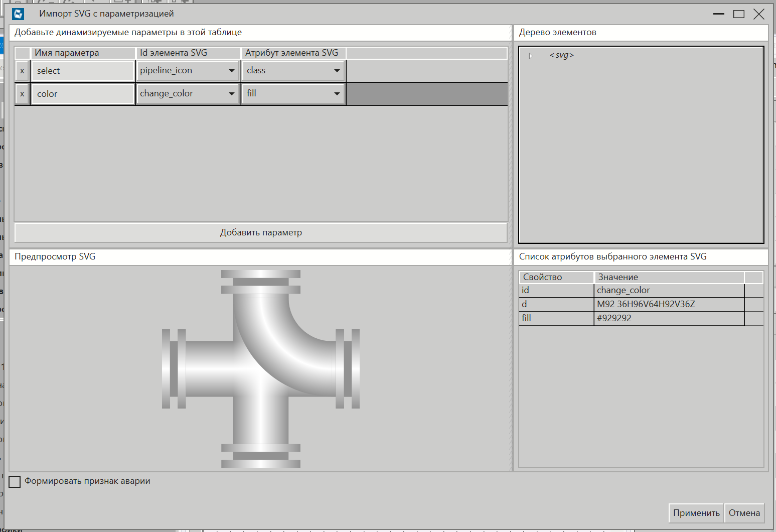Open the fill attribute dropdown
The image size is (776, 532).
337,94
